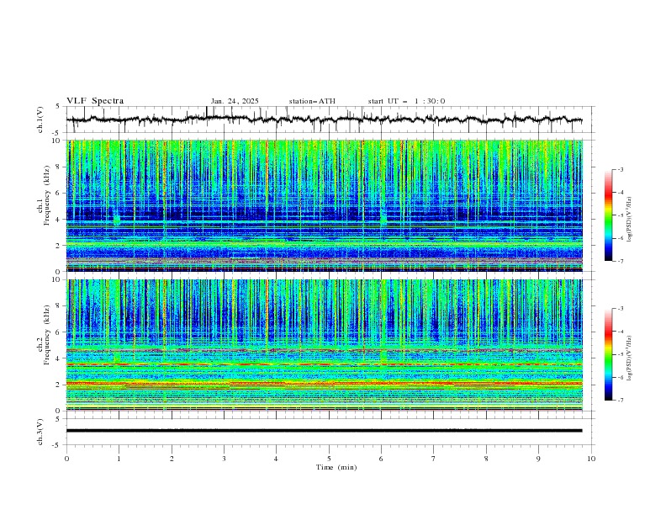Click the ch.2 Frequency (kHz) axis label

pyautogui.click(x=44, y=335)
